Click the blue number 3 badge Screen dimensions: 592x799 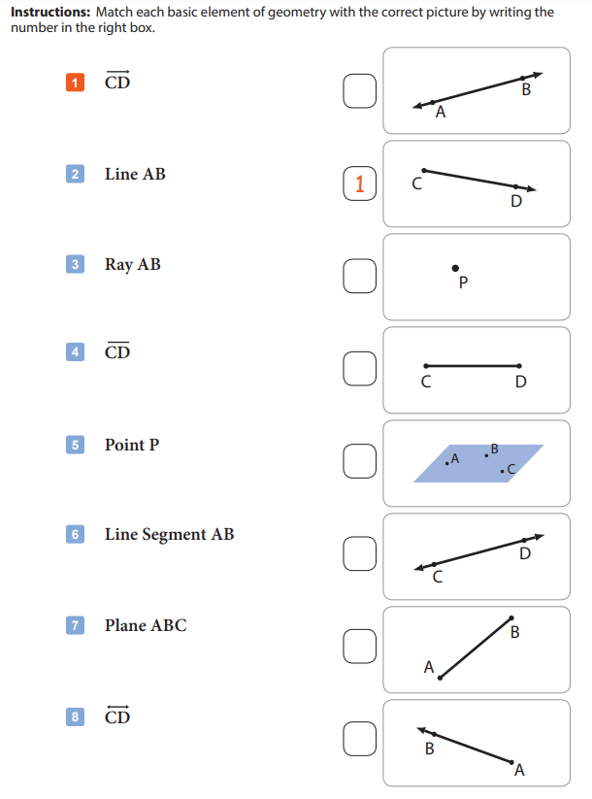(x=75, y=264)
